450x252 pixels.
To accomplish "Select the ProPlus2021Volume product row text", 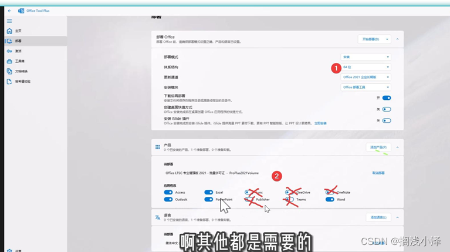I will click(212, 173).
